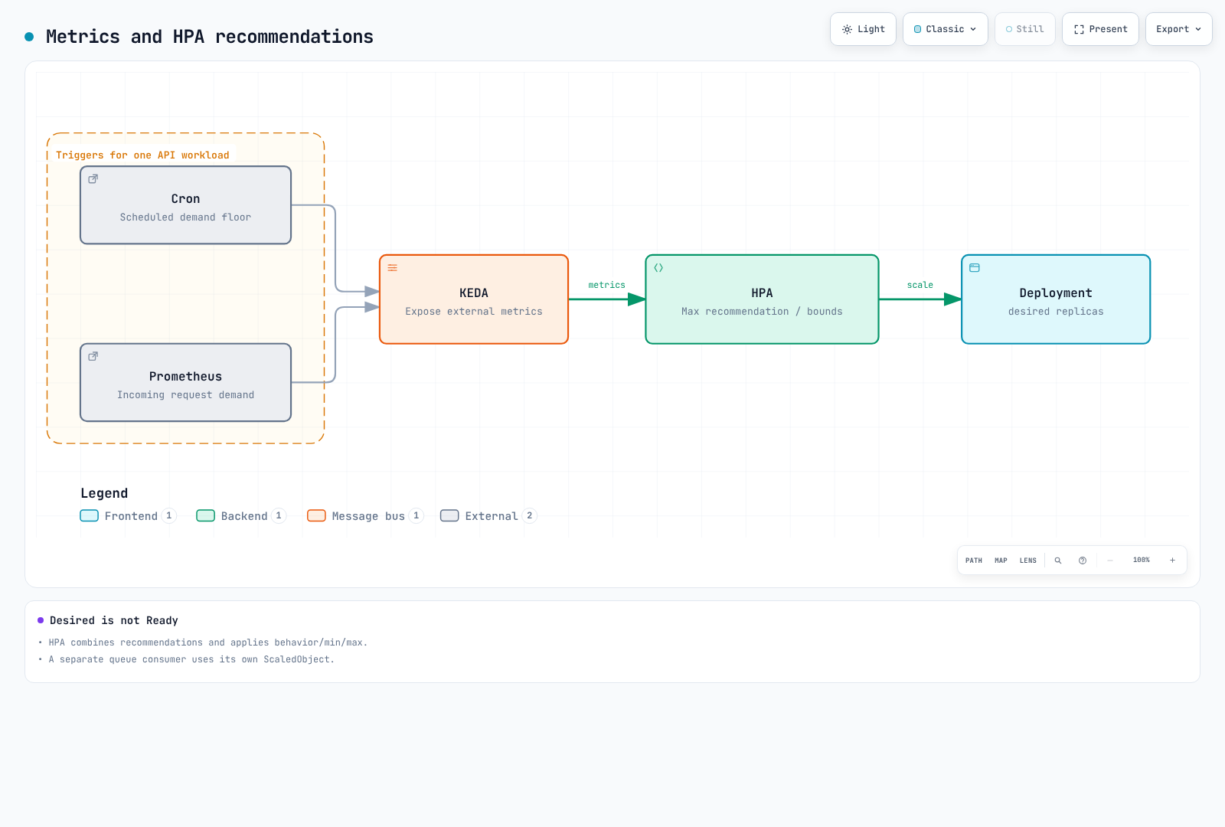Click the 'scale' edge label
The image size is (1225, 827).
(x=920, y=285)
